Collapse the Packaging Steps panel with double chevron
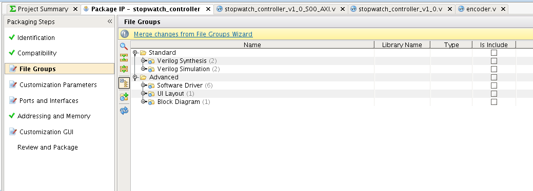Viewport: 533px width, 191px height. click(x=109, y=22)
